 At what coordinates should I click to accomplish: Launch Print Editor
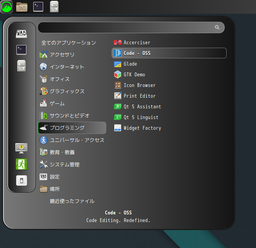pyautogui.click(x=169, y=96)
